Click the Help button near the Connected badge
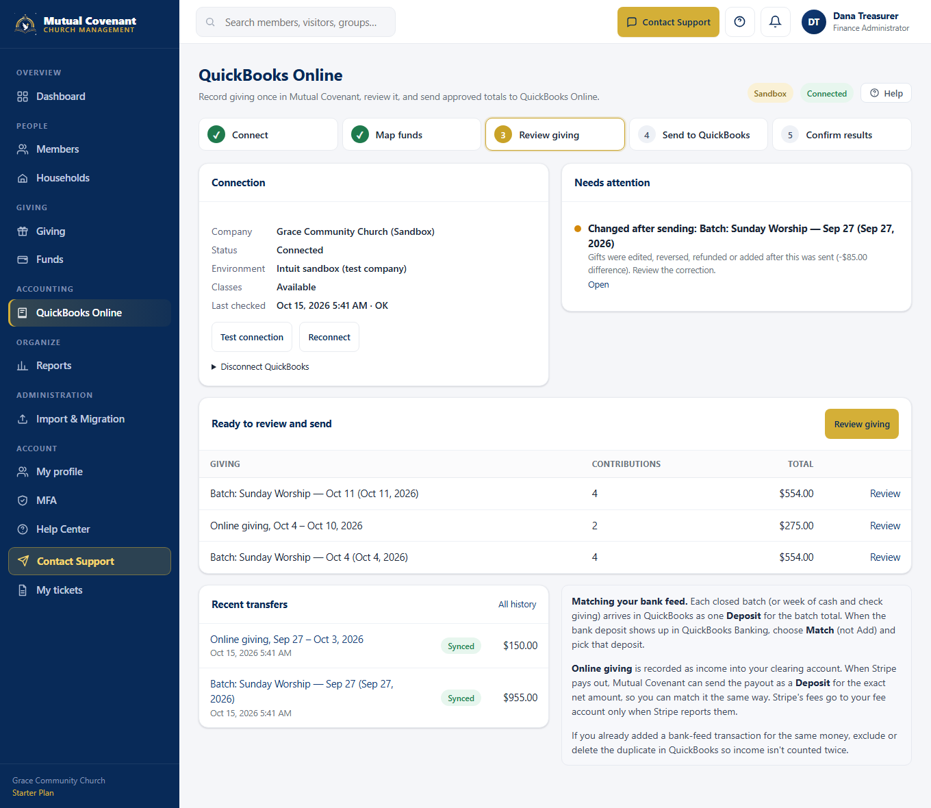The width and height of the screenshot is (931, 808). pos(886,93)
